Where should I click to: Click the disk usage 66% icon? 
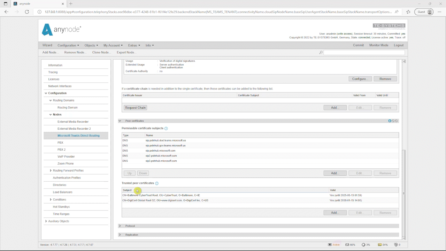tap(347, 245)
